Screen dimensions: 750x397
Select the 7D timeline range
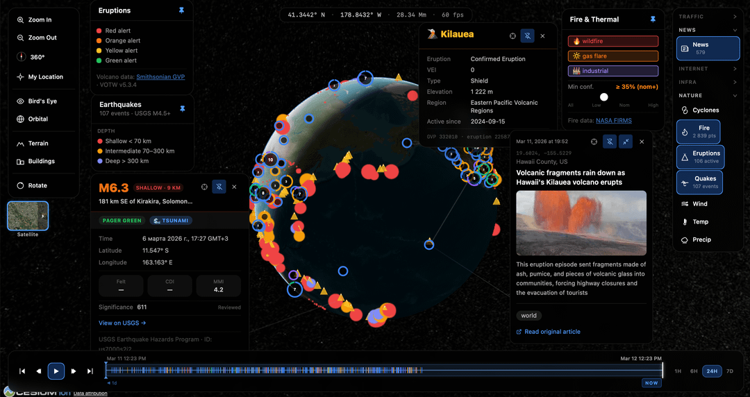[x=729, y=371]
